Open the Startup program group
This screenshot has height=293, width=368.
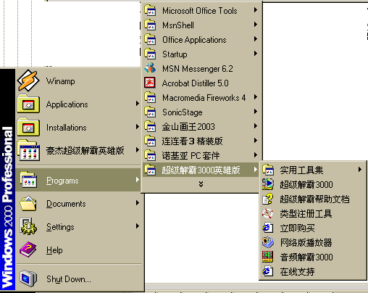click(201, 54)
